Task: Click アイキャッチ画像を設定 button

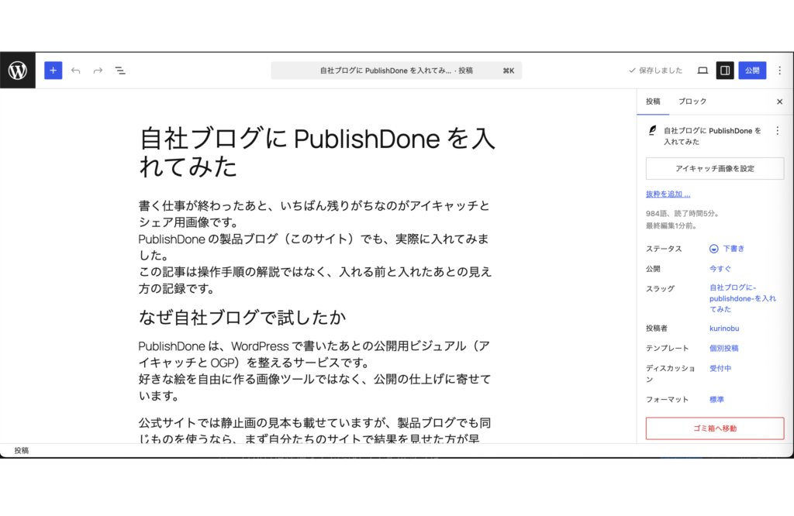Action: [714, 168]
